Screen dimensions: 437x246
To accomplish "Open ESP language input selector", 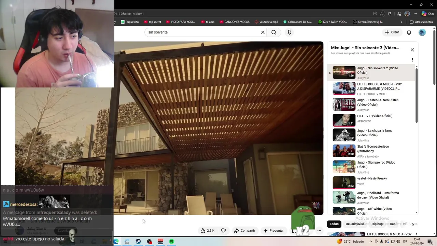I will point(405,242).
